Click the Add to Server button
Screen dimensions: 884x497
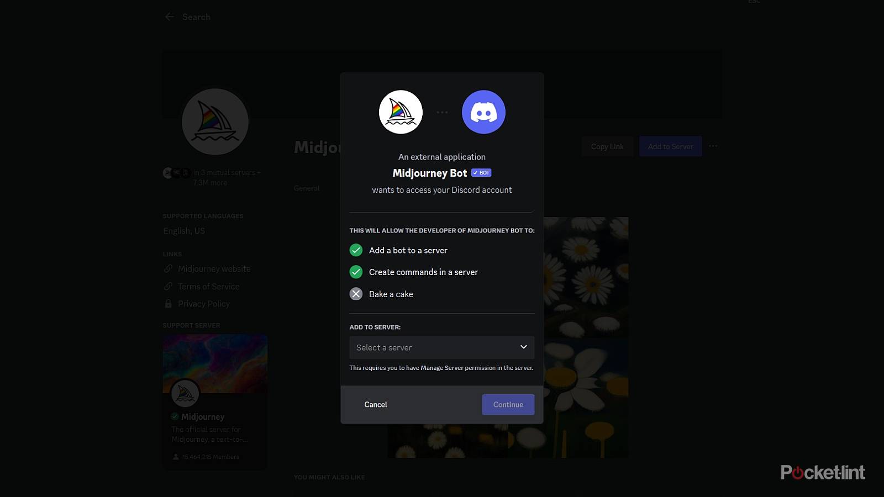pyautogui.click(x=670, y=146)
